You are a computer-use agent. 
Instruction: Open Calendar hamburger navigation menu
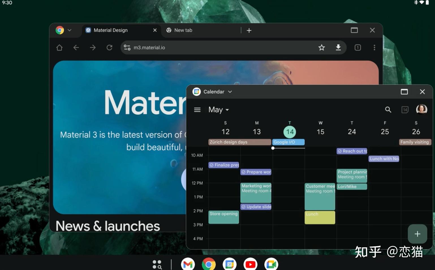pos(197,110)
